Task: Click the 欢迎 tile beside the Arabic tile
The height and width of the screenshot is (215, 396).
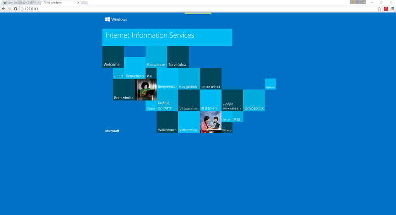Action: tap(238, 117)
